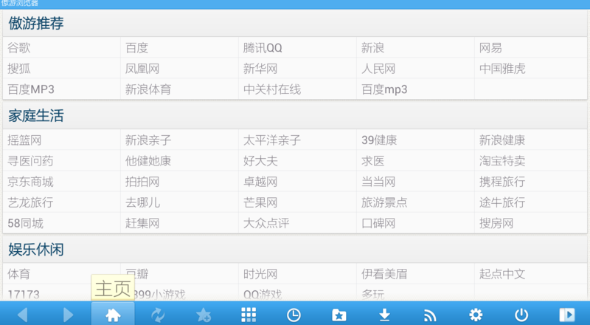The height and width of the screenshot is (325, 590).
Task: Open the 淘宝特卖 link
Action: coord(502,161)
